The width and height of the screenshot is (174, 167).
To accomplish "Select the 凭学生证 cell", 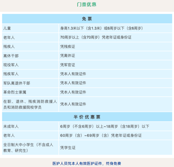I will pos(116,148).
